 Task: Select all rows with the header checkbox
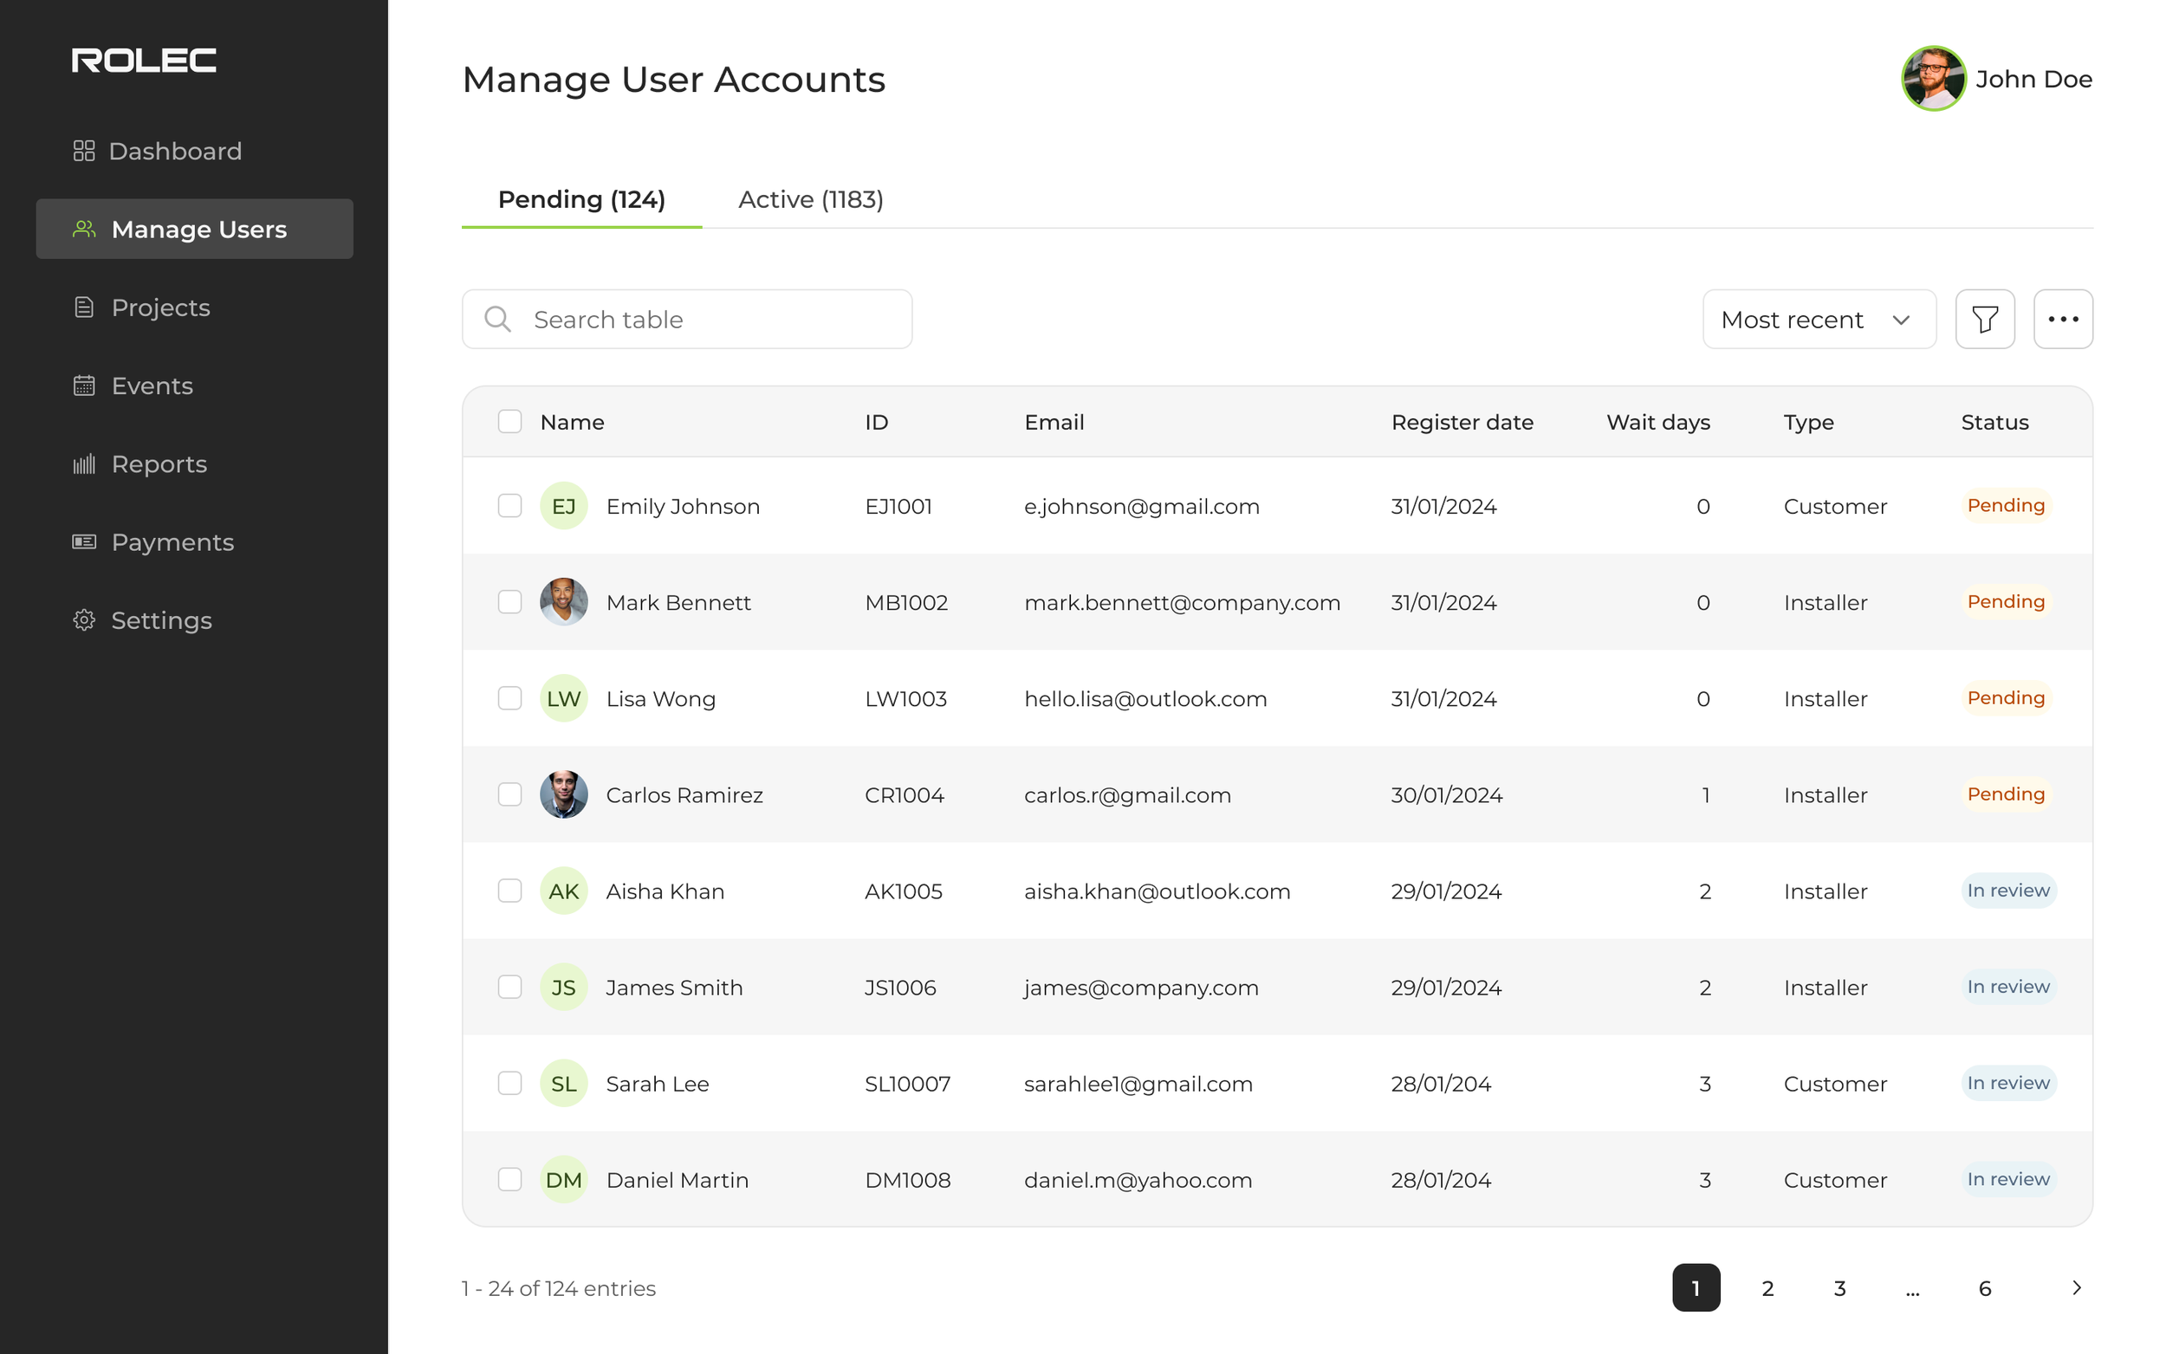pyautogui.click(x=509, y=421)
